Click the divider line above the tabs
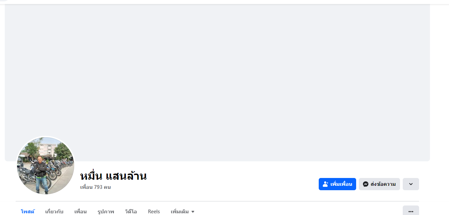 point(218,201)
